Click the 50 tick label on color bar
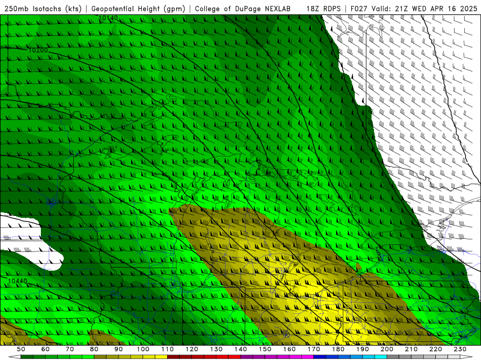The height and width of the screenshot is (360, 481). 21,349
